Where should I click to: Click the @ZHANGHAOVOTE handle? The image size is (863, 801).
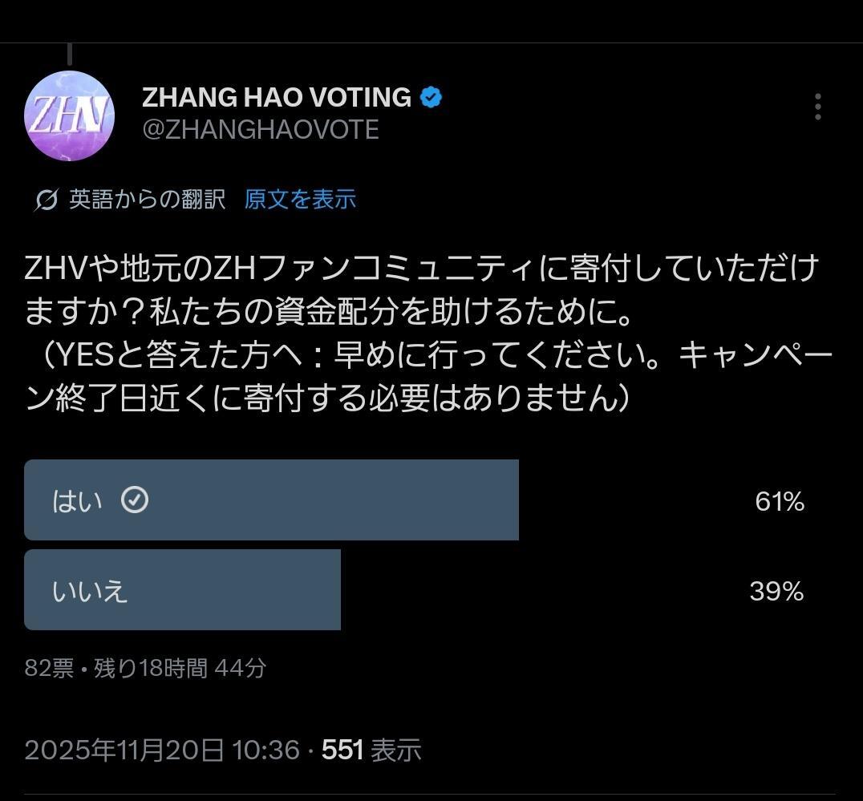(x=260, y=130)
